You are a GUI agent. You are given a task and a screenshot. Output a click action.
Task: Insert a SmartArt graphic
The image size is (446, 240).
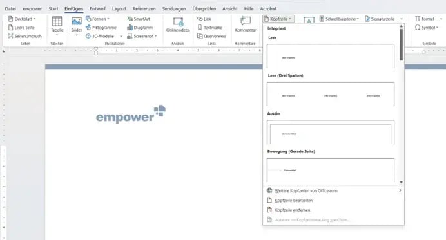(139, 19)
